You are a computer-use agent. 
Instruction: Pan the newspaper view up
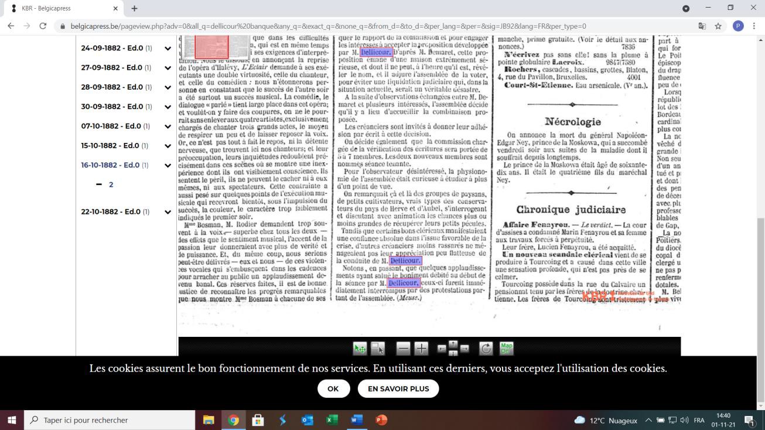click(453, 343)
